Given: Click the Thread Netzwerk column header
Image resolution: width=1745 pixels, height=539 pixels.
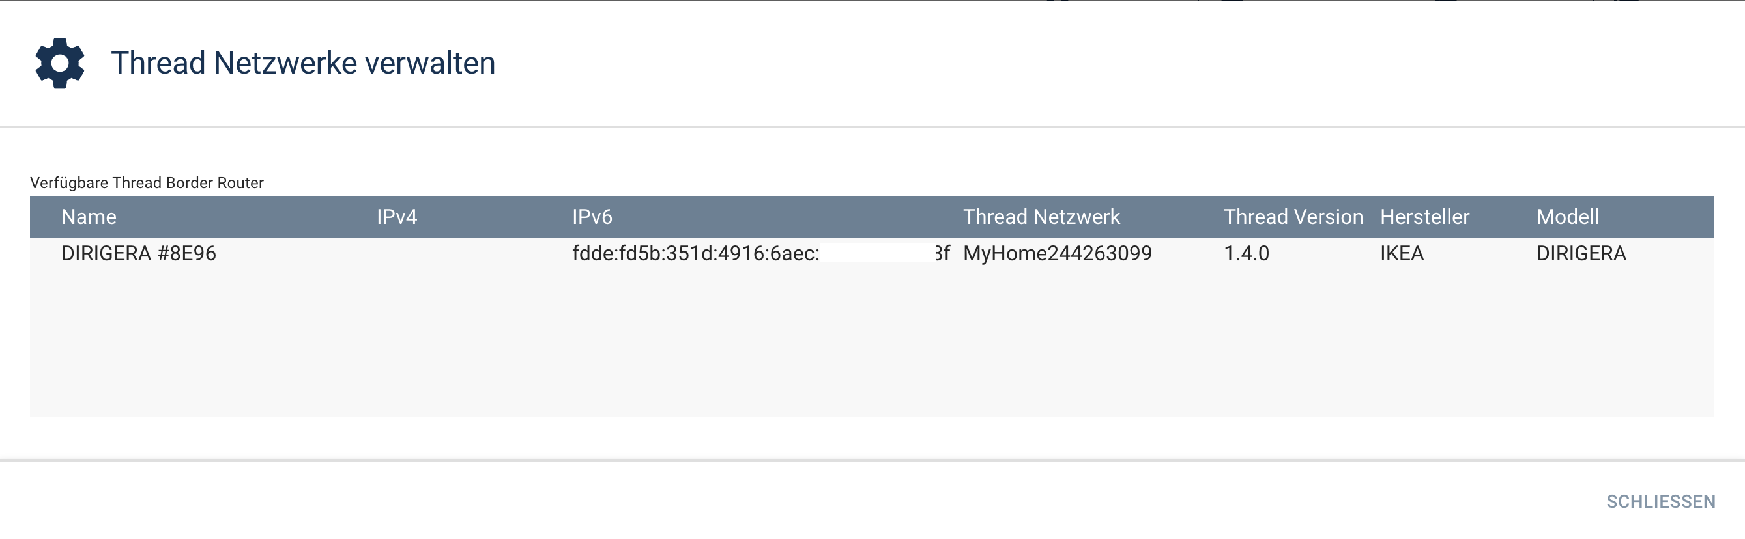Looking at the screenshot, I should coord(1041,217).
